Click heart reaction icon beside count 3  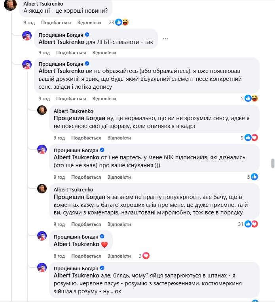click(x=146, y=256)
